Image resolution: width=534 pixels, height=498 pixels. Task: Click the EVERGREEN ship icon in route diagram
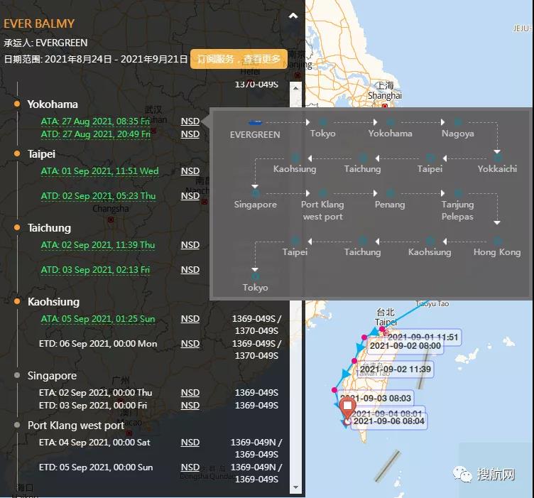(255, 122)
